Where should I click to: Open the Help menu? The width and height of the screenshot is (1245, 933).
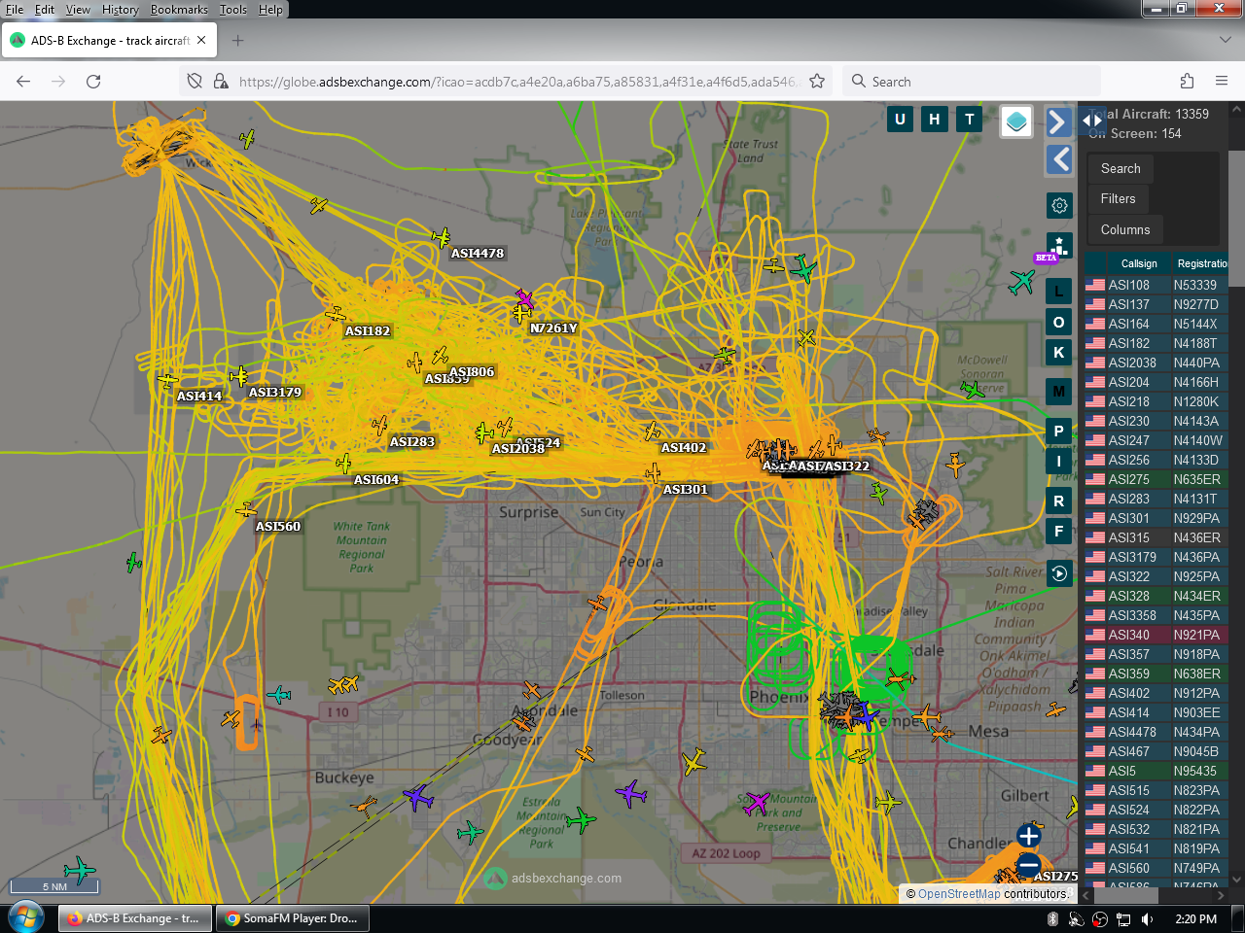click(270, 10)
